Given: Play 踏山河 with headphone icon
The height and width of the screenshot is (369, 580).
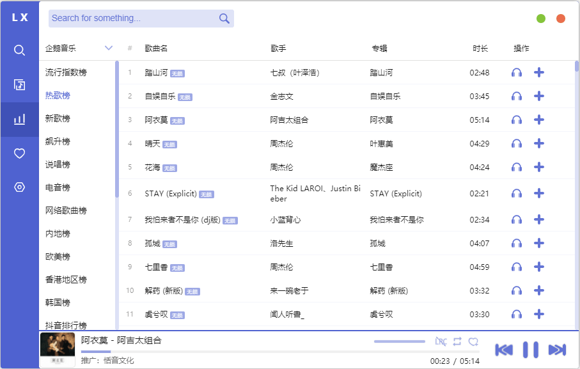Looking at the screenshot, I should (517, 72).
